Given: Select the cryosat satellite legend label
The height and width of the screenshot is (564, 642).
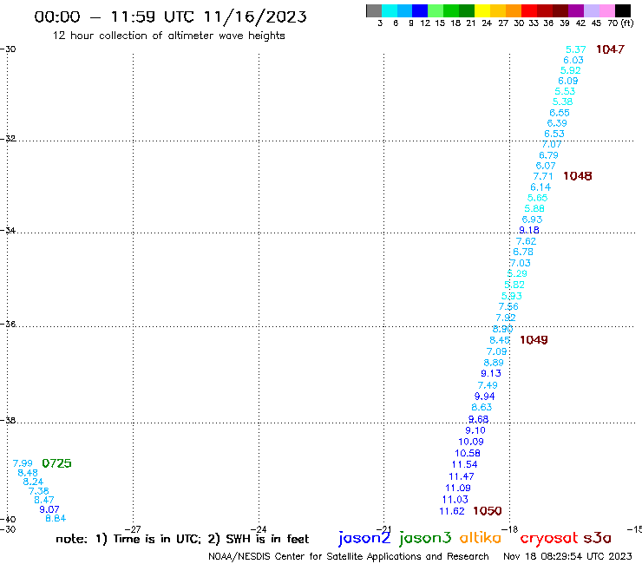Looking at the screenshot, I should click(549, 538).
